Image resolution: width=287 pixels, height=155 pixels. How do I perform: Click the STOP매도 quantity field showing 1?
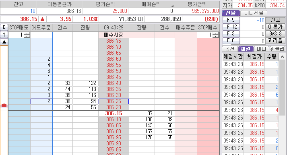[x=16, y=35]
